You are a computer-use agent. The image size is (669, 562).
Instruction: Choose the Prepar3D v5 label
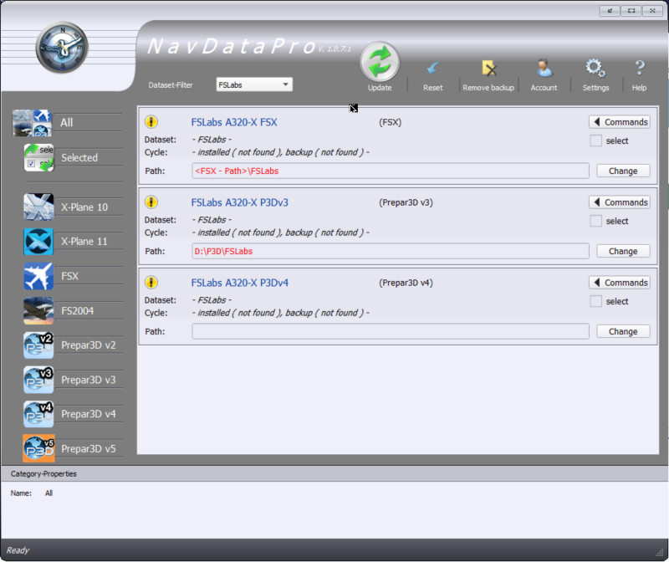(x=89, y=448)
